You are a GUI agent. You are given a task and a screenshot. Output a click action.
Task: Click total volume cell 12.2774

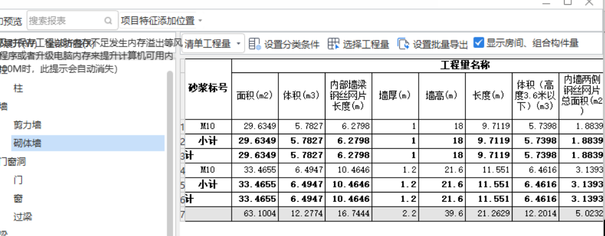point(302,214)
